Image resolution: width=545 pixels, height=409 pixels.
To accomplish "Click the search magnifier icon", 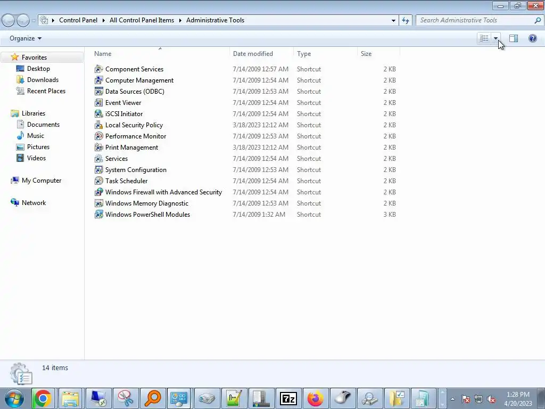I will pyautogui.click(x=538, y=20).
